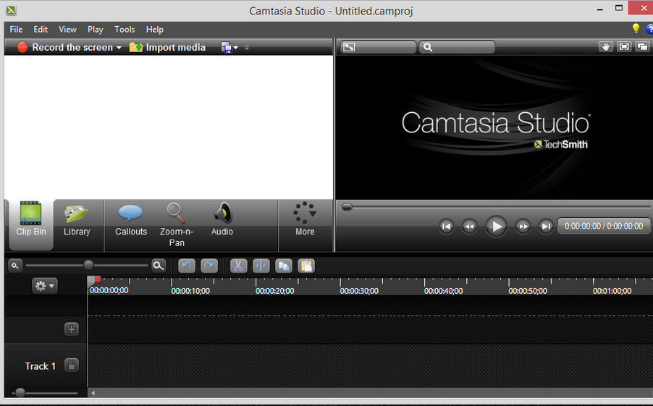The width and height of the screenshot is (653, 406).
Task: Minimize the Camtasia Studio window
Action: coord(600,9)
